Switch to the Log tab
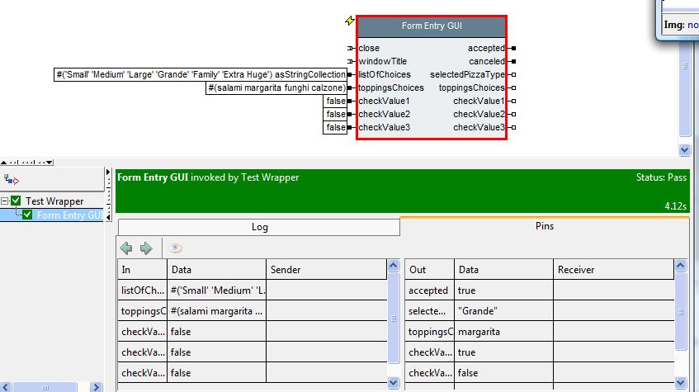Screen dimensions: 699x392 coord(259,227)
